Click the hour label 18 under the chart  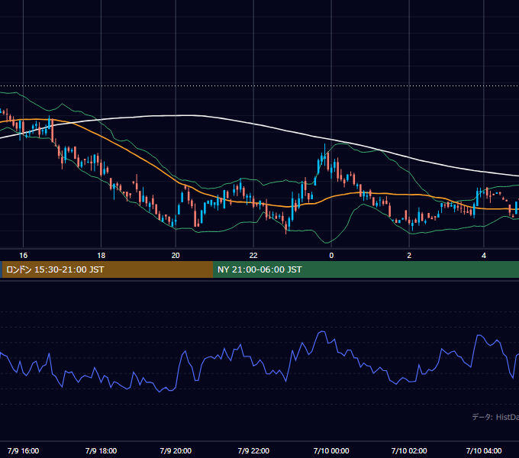[x=101, y=256]
